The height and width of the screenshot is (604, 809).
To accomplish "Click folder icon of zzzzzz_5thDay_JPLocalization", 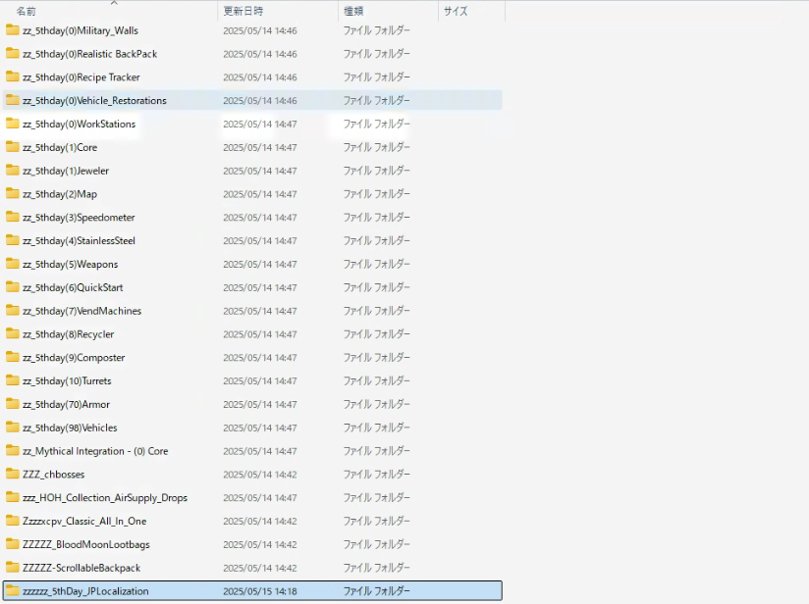I will point(13,591).
